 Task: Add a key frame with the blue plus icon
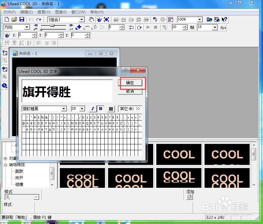click(78, 27)
